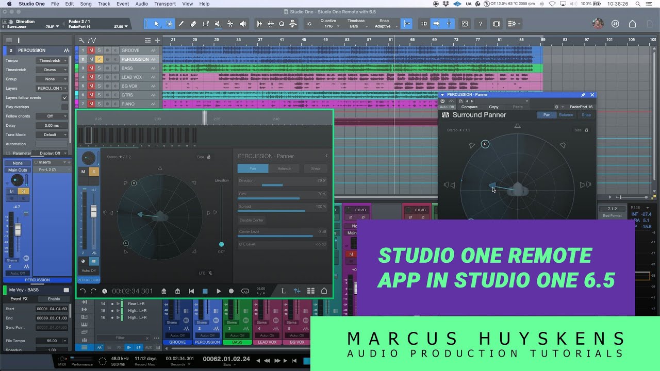This screenshot has width=660, height=371.
Task: Toggle Solo button in Remote app channel
Action: point(94,172)
